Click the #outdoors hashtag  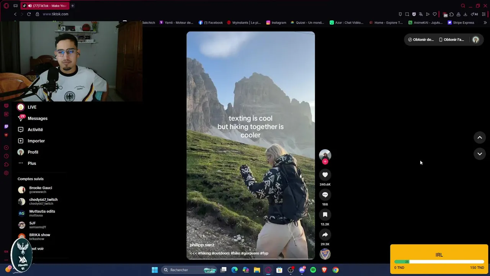(x=220, y=253)
